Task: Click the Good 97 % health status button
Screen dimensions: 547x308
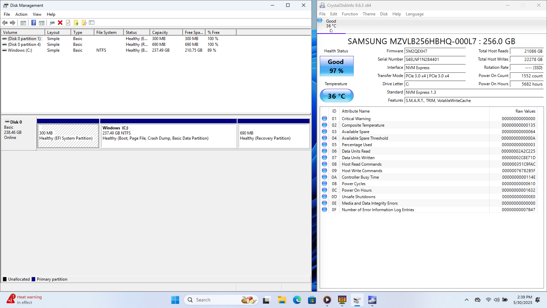Action: (336, 66)
